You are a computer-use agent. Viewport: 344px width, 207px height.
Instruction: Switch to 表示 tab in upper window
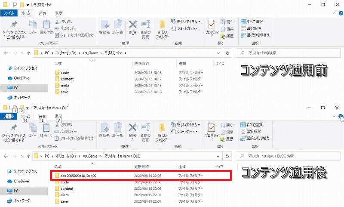pyautogui.click(x=58, y=13)
